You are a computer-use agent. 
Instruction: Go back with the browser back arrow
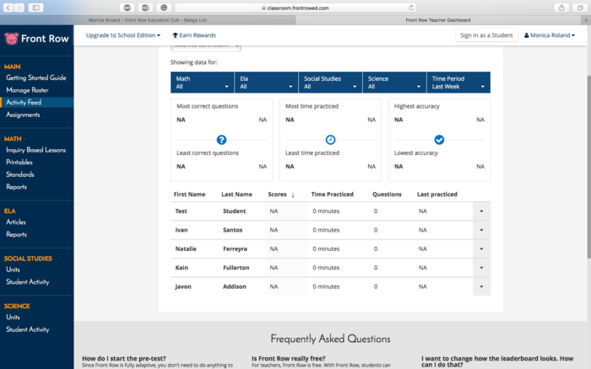tap(8, 7)
